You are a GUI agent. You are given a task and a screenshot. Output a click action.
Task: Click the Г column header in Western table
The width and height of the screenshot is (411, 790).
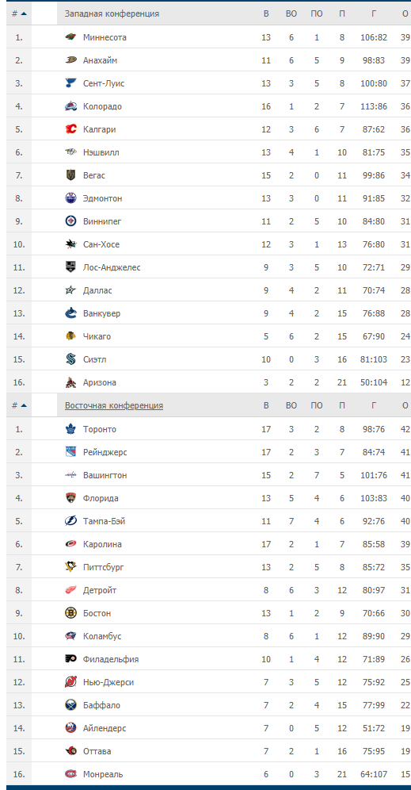point(373,14)
